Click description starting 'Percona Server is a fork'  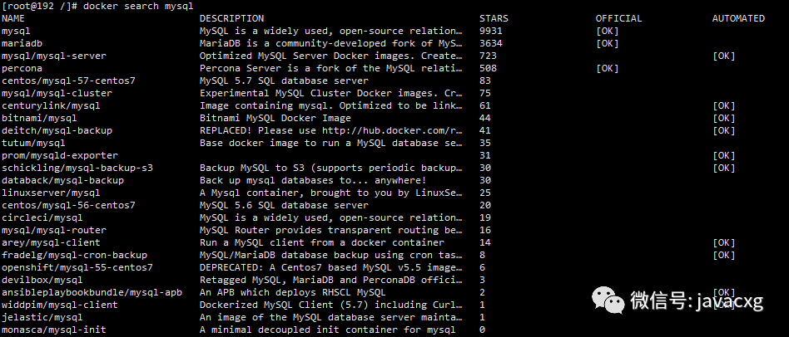(330, 68)
